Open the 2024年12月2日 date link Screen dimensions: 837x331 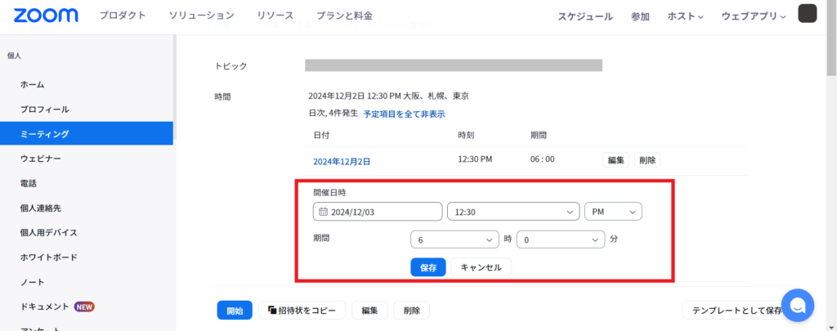click(x=342, y=161)
